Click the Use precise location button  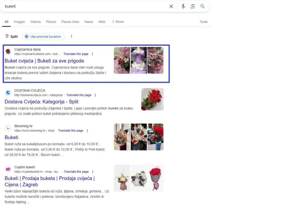[43, 36]
